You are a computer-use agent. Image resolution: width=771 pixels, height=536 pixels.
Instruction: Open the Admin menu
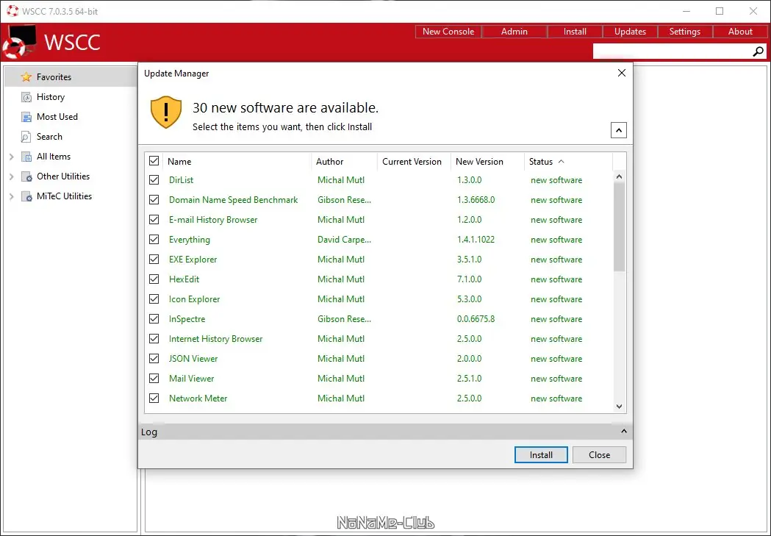(514, 32)
